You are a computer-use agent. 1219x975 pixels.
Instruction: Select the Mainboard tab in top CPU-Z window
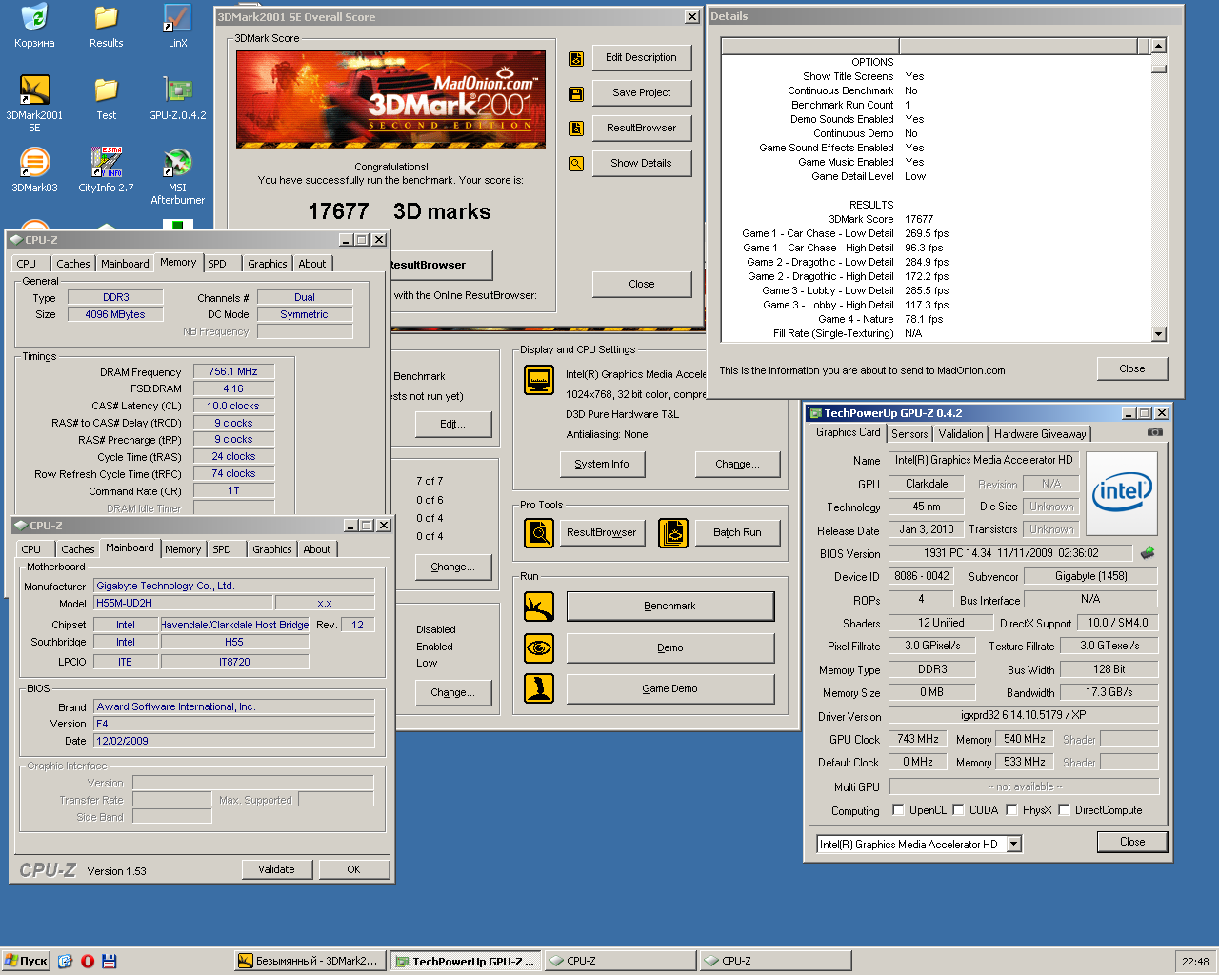click(125, 264)
